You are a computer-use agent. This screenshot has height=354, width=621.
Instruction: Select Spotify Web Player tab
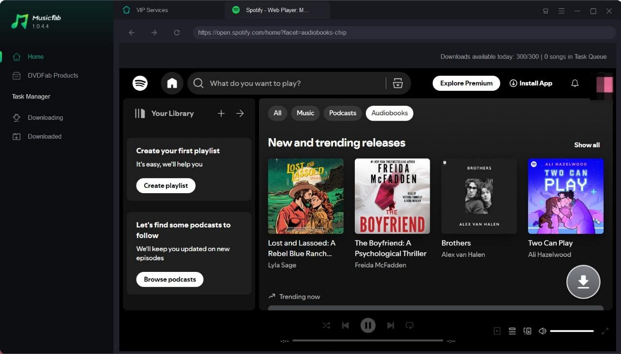coord(277,10)
